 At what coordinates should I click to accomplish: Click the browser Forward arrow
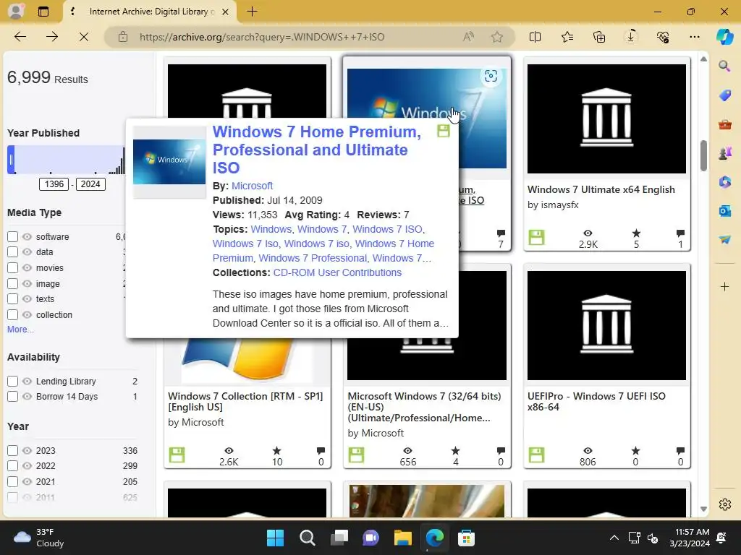coord(52,37)
